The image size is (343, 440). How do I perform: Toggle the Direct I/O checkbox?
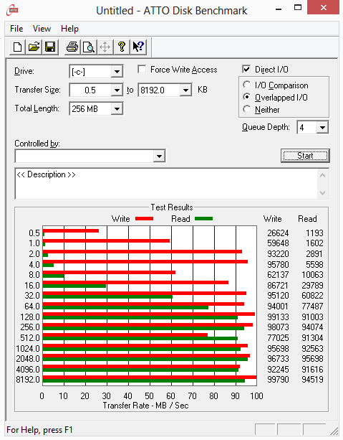click(x=246, y=70)
